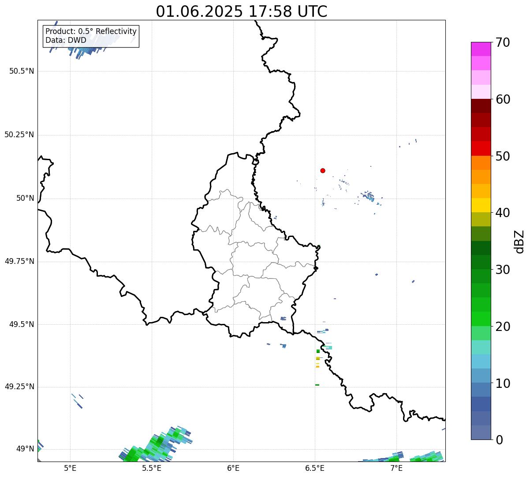Image resolution: width=530 pixels, height=477 pixels.
Task: Click the 6°E longitude label
Action: (233, 468)
